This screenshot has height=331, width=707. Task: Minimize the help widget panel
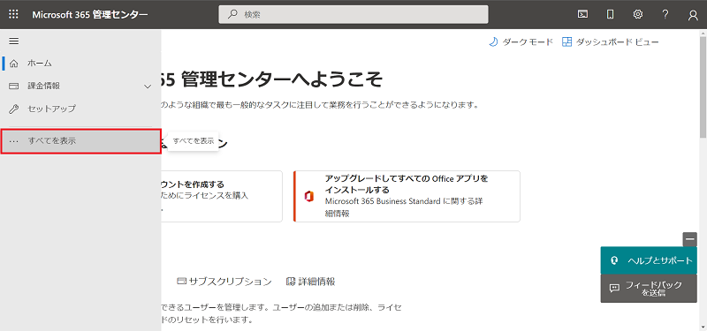point(689,239)
